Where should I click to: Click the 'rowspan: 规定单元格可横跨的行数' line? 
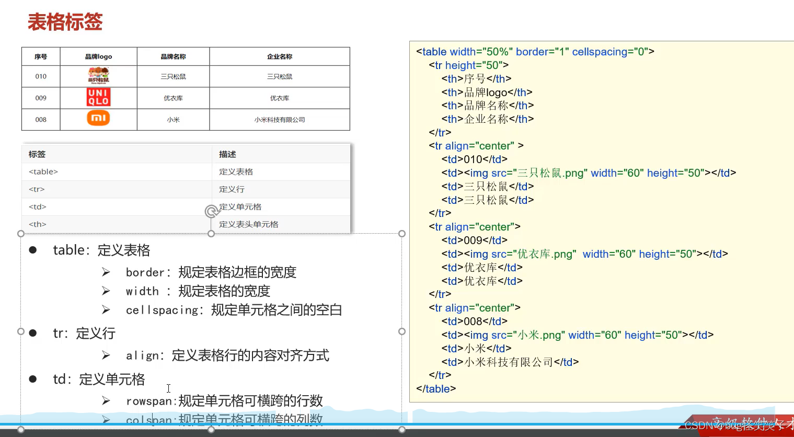click(x=224, y=401)
